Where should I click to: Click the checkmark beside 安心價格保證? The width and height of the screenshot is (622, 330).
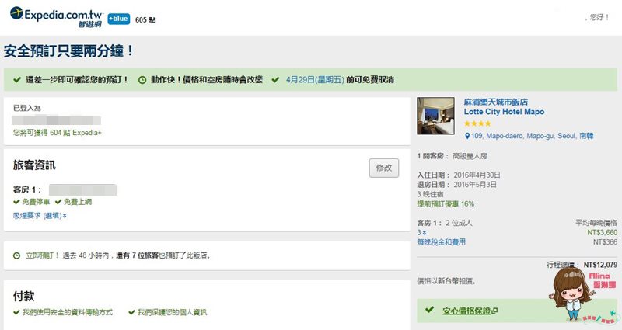(430, 310)
